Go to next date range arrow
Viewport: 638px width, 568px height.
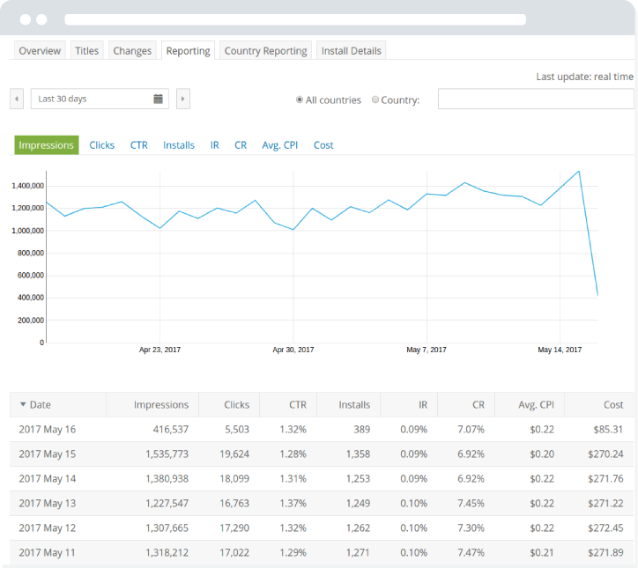(182, 100)
